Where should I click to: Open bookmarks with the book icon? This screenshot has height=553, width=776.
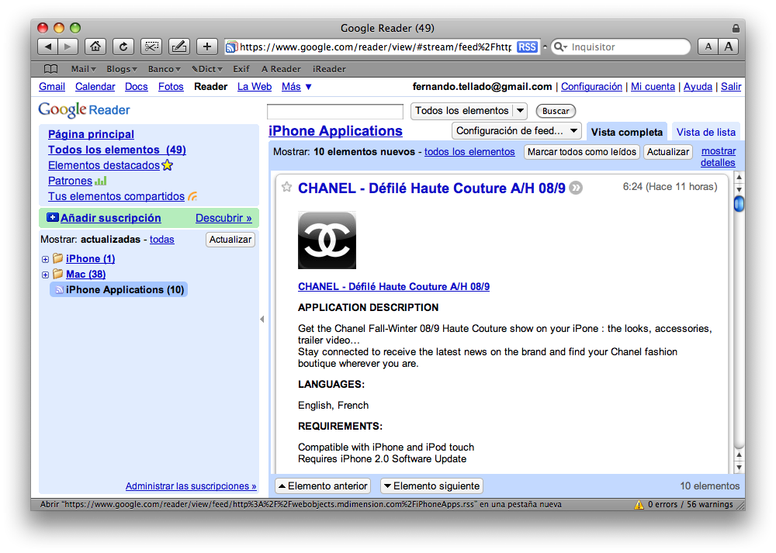(51, 69)
